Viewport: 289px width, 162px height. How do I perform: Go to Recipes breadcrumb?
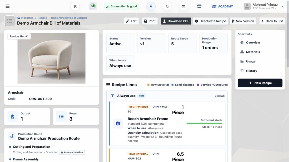[x=42, y=18]
